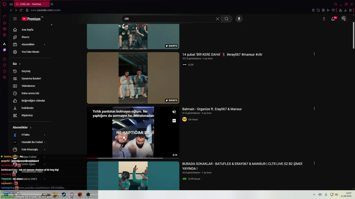Open Twitch in the Opera sidebar
Image resolution: width=355 pixels, height=199 pixels.
point(4,50)
